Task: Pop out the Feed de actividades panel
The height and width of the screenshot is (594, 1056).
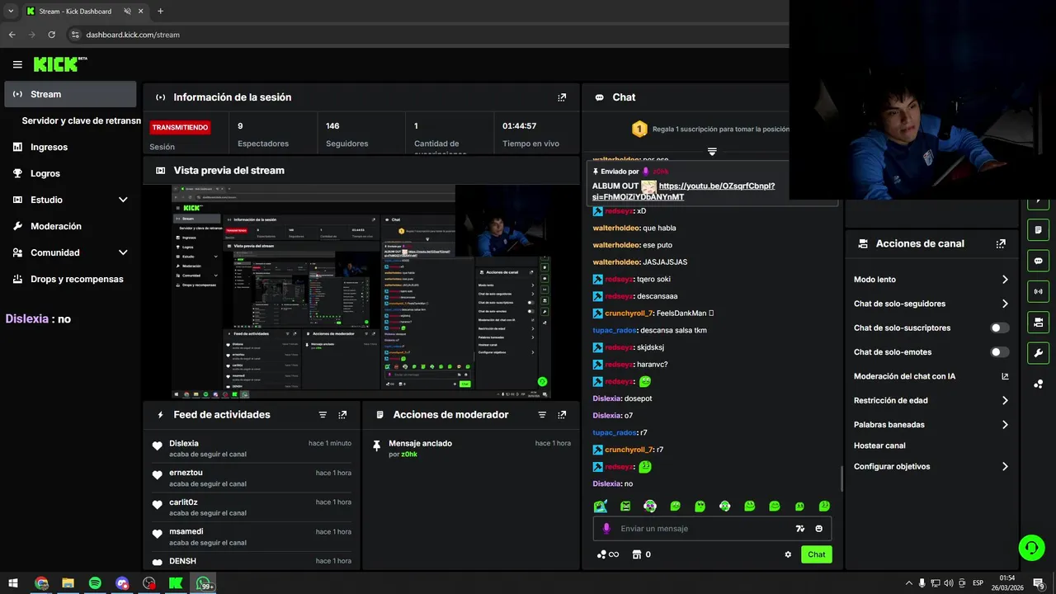Action: [342, 415]
